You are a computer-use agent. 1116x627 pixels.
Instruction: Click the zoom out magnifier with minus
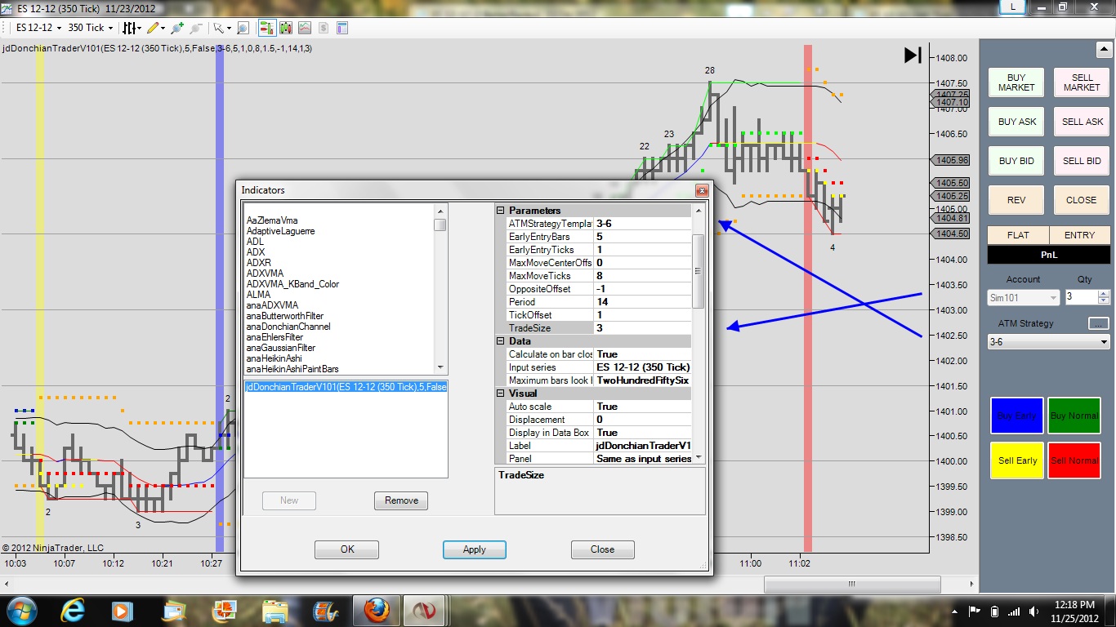point(196,28)
